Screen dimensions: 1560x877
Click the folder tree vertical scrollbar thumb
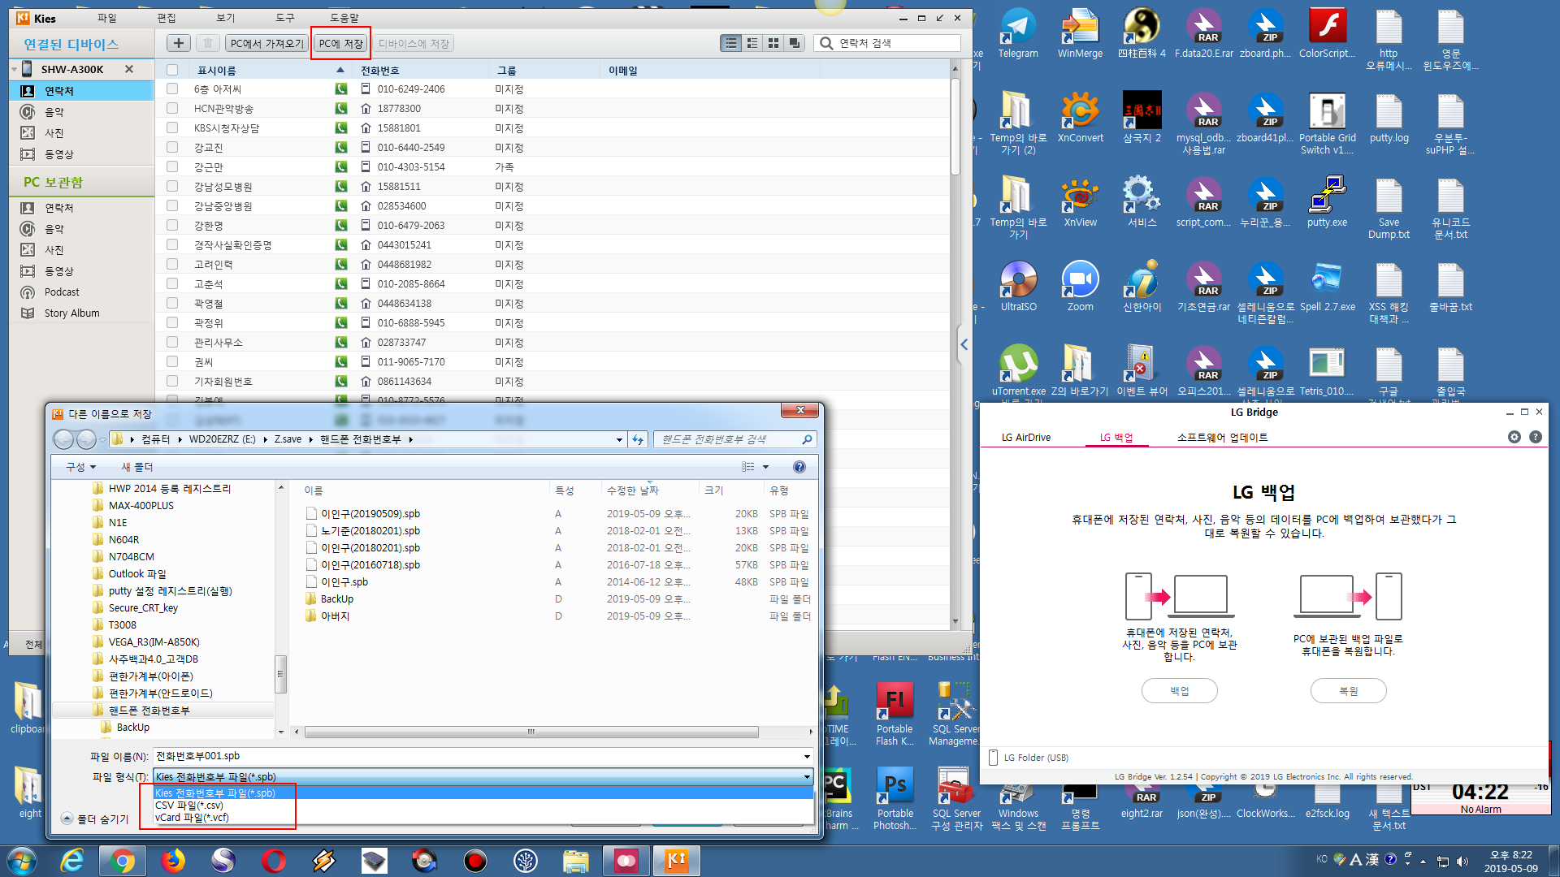(281, 674)
